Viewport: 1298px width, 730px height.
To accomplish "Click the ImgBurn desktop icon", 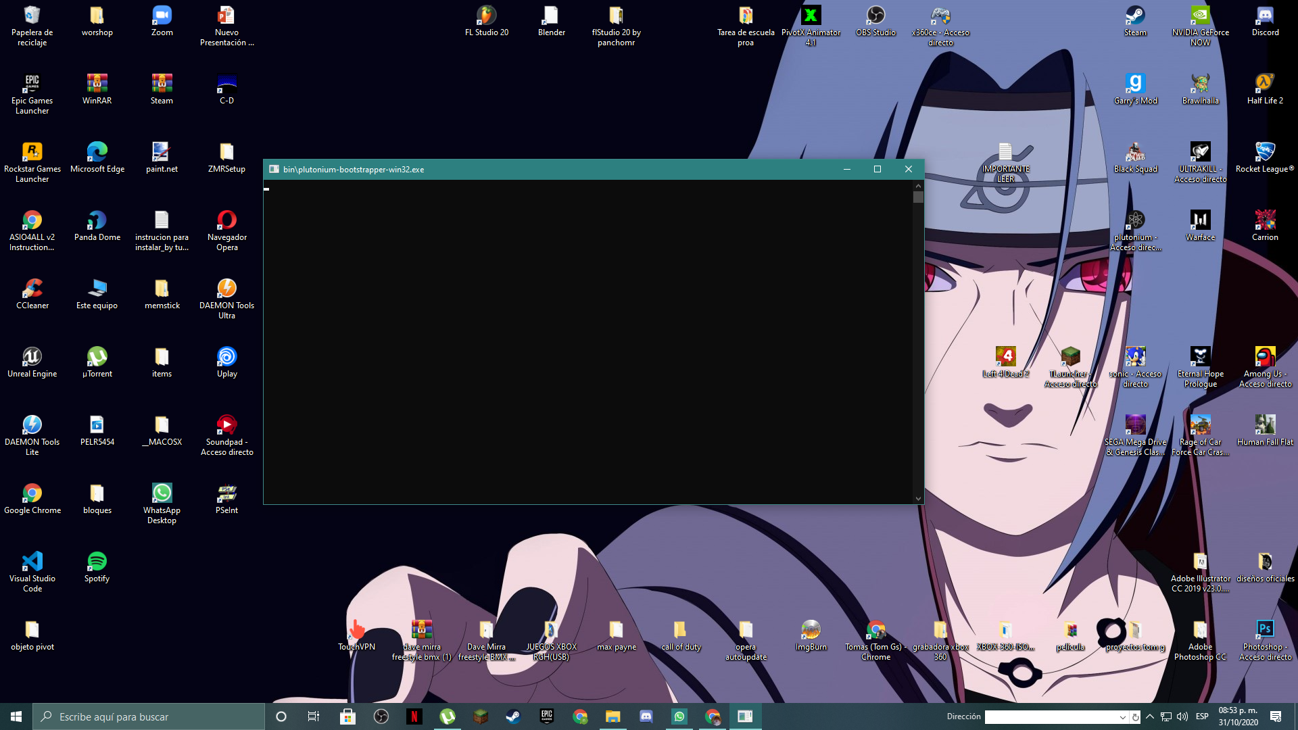I will pyautogui.click(x=811, y=635).
